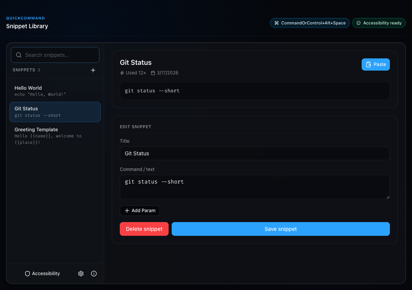Add a new snippet with the plus icon
The image size is (412, 290).
pyautogui.click(x=93, y=70)
